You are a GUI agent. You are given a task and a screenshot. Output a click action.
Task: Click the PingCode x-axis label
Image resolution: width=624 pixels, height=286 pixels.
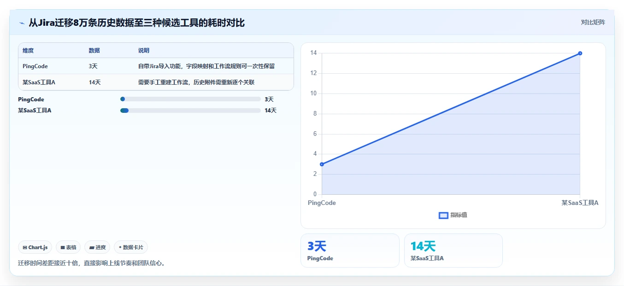point(322,203)
